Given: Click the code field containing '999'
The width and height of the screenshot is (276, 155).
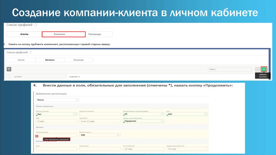Looking at the screenshot, I should [x=187, y=114].
